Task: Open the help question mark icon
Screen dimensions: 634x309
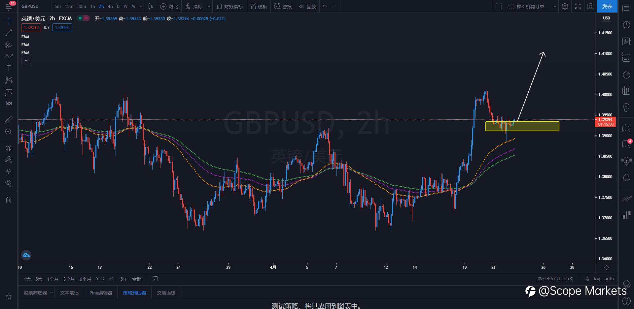Action: 626,301
